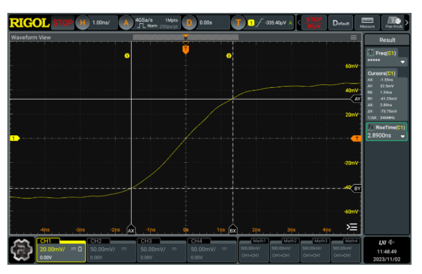Click the 1Mpts memory depth readout
The image size is (422, 274).
(172, 20)
